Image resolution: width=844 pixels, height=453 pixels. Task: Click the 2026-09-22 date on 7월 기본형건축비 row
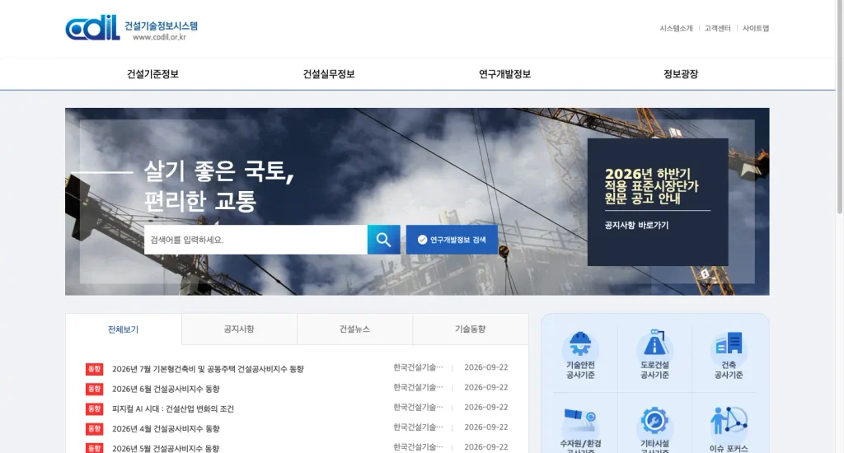486,367
